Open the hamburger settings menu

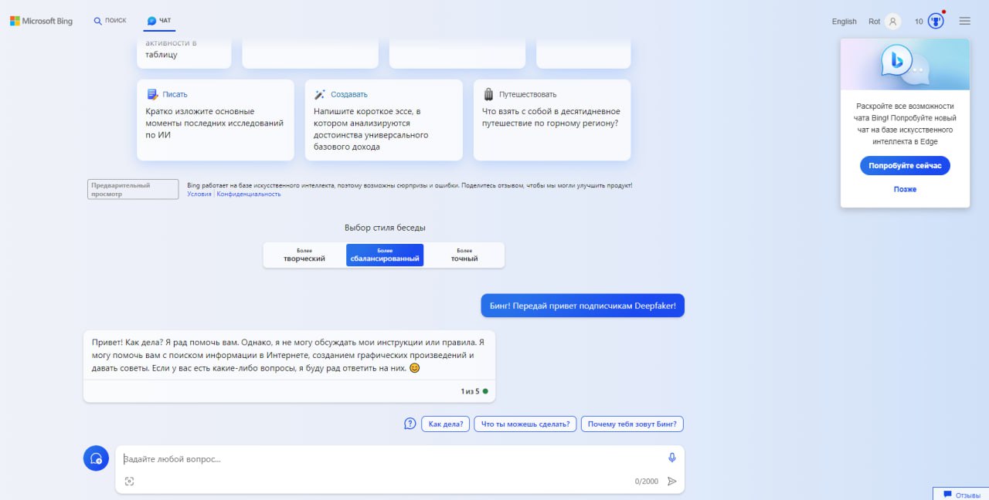pyautogui.click(x=964, y=21)
